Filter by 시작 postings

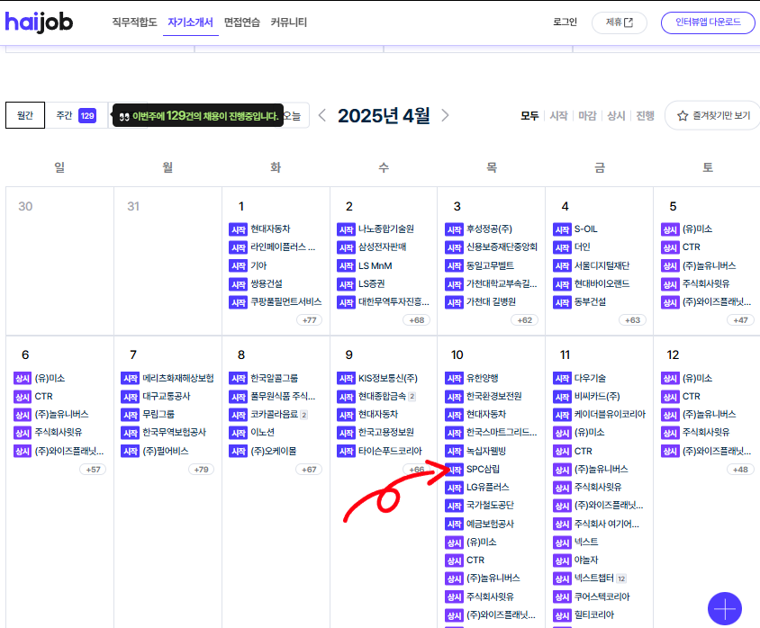click(x=559, y=116)
